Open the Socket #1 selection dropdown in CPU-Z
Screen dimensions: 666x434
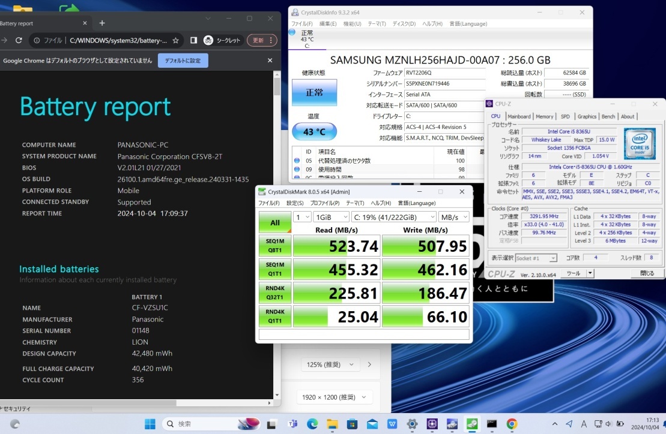coord(536,258)
